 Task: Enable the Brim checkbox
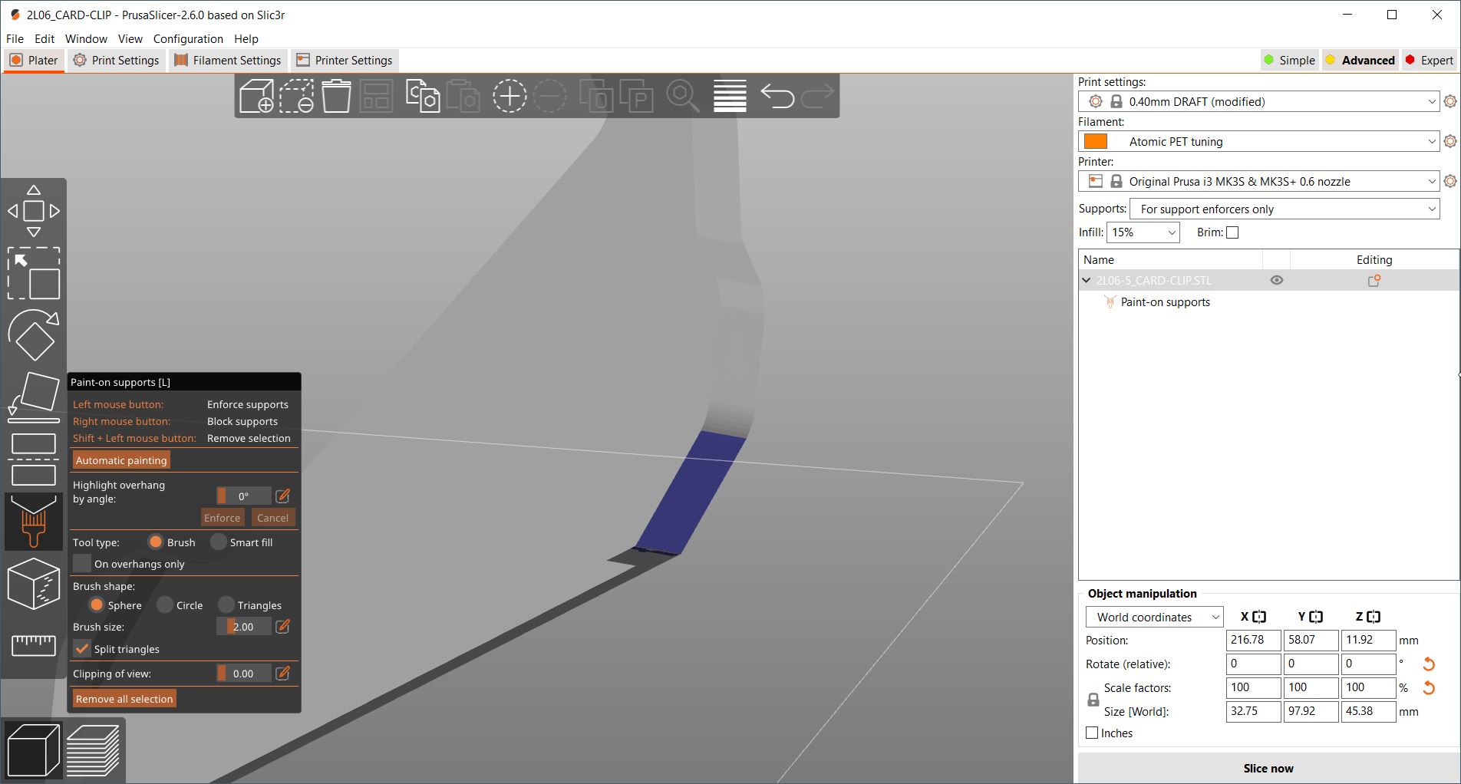point(1232,232)
